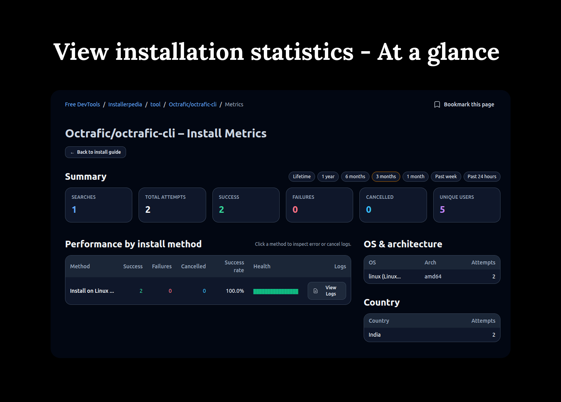Click the document icon in View Logs button
The height and width of the screenshot is (402, 561).
tap(315, 291)
